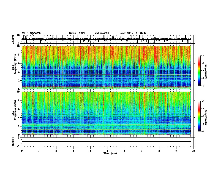This screenshot has width=218, height=169.
Task: Click time axis tick label '7'
Action: (x=142, y=151)
